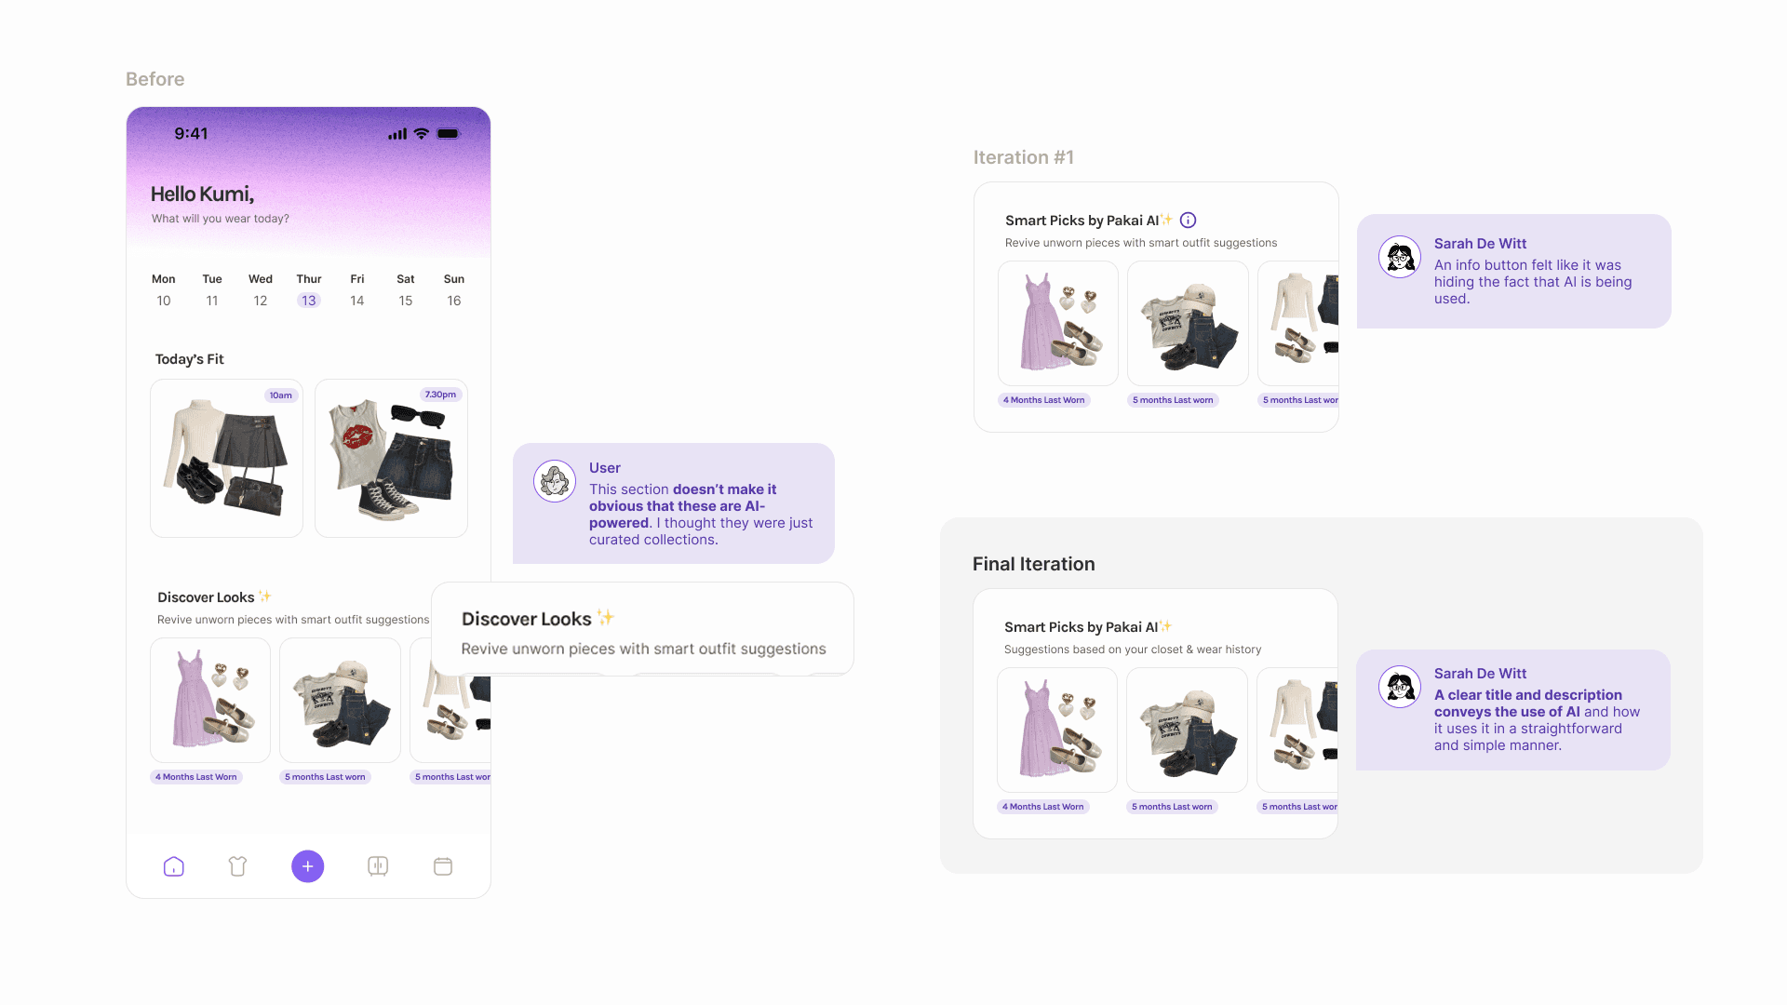The height and width of the screenshot is (1005, 1787).
Task: Click the Discover Looks heading in zoomed callout
Action: click(527, 619)
